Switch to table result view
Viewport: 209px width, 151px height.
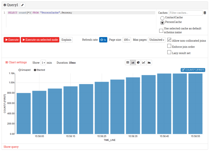coord(128,62)
